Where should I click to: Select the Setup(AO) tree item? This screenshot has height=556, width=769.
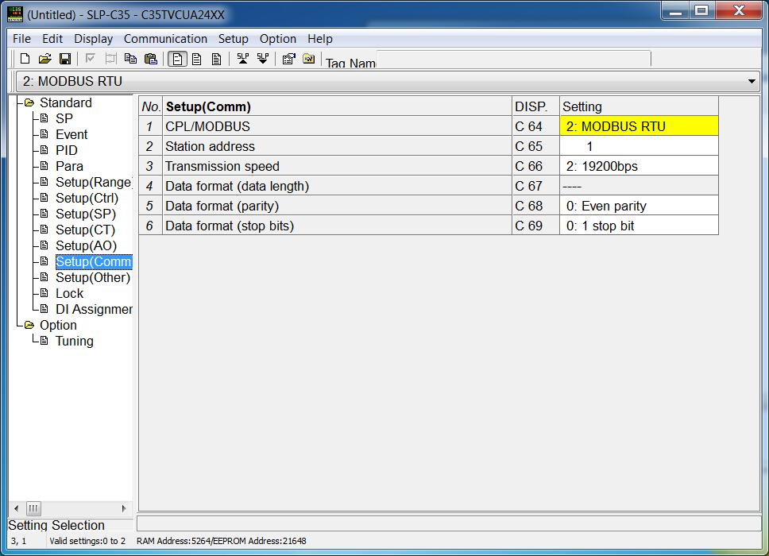[87, 245]
